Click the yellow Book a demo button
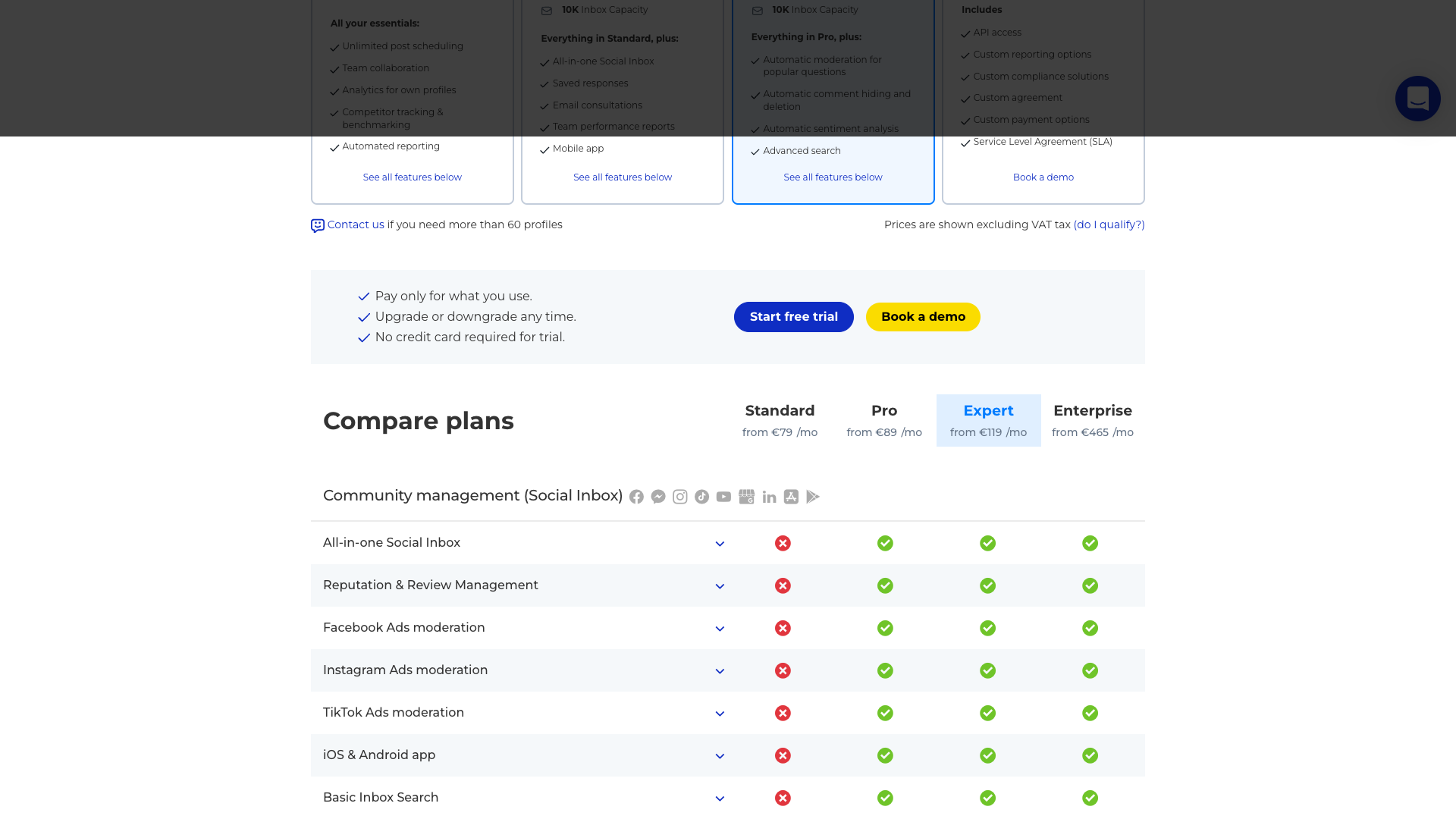 pyautogui.click(x=922, y=317)
